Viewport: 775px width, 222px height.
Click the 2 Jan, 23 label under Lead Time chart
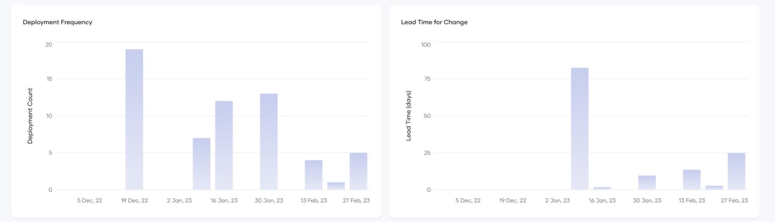pos(558,200)
